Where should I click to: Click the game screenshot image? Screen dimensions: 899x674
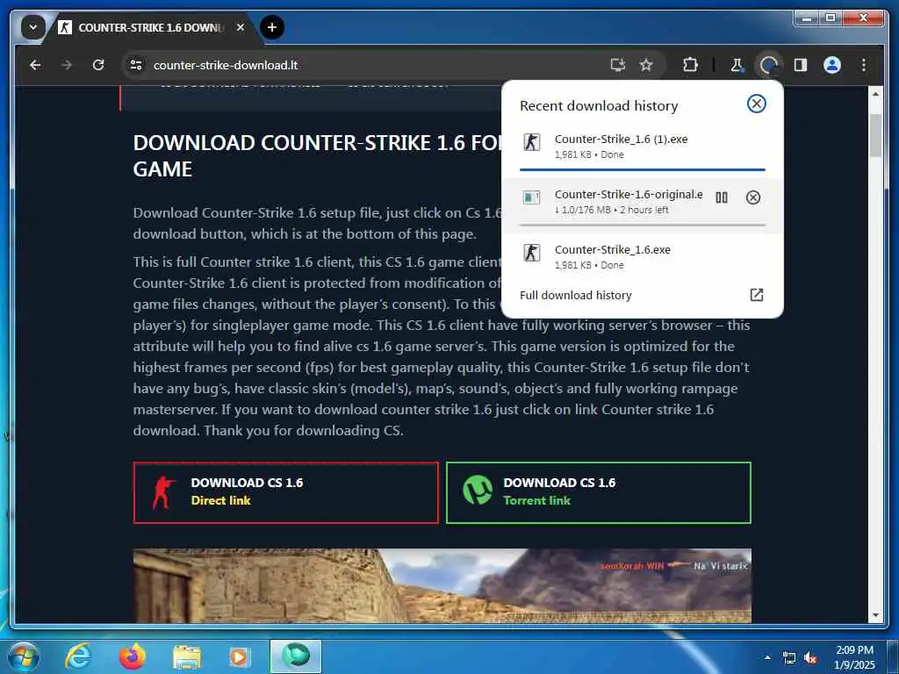(x=442, y=585)
